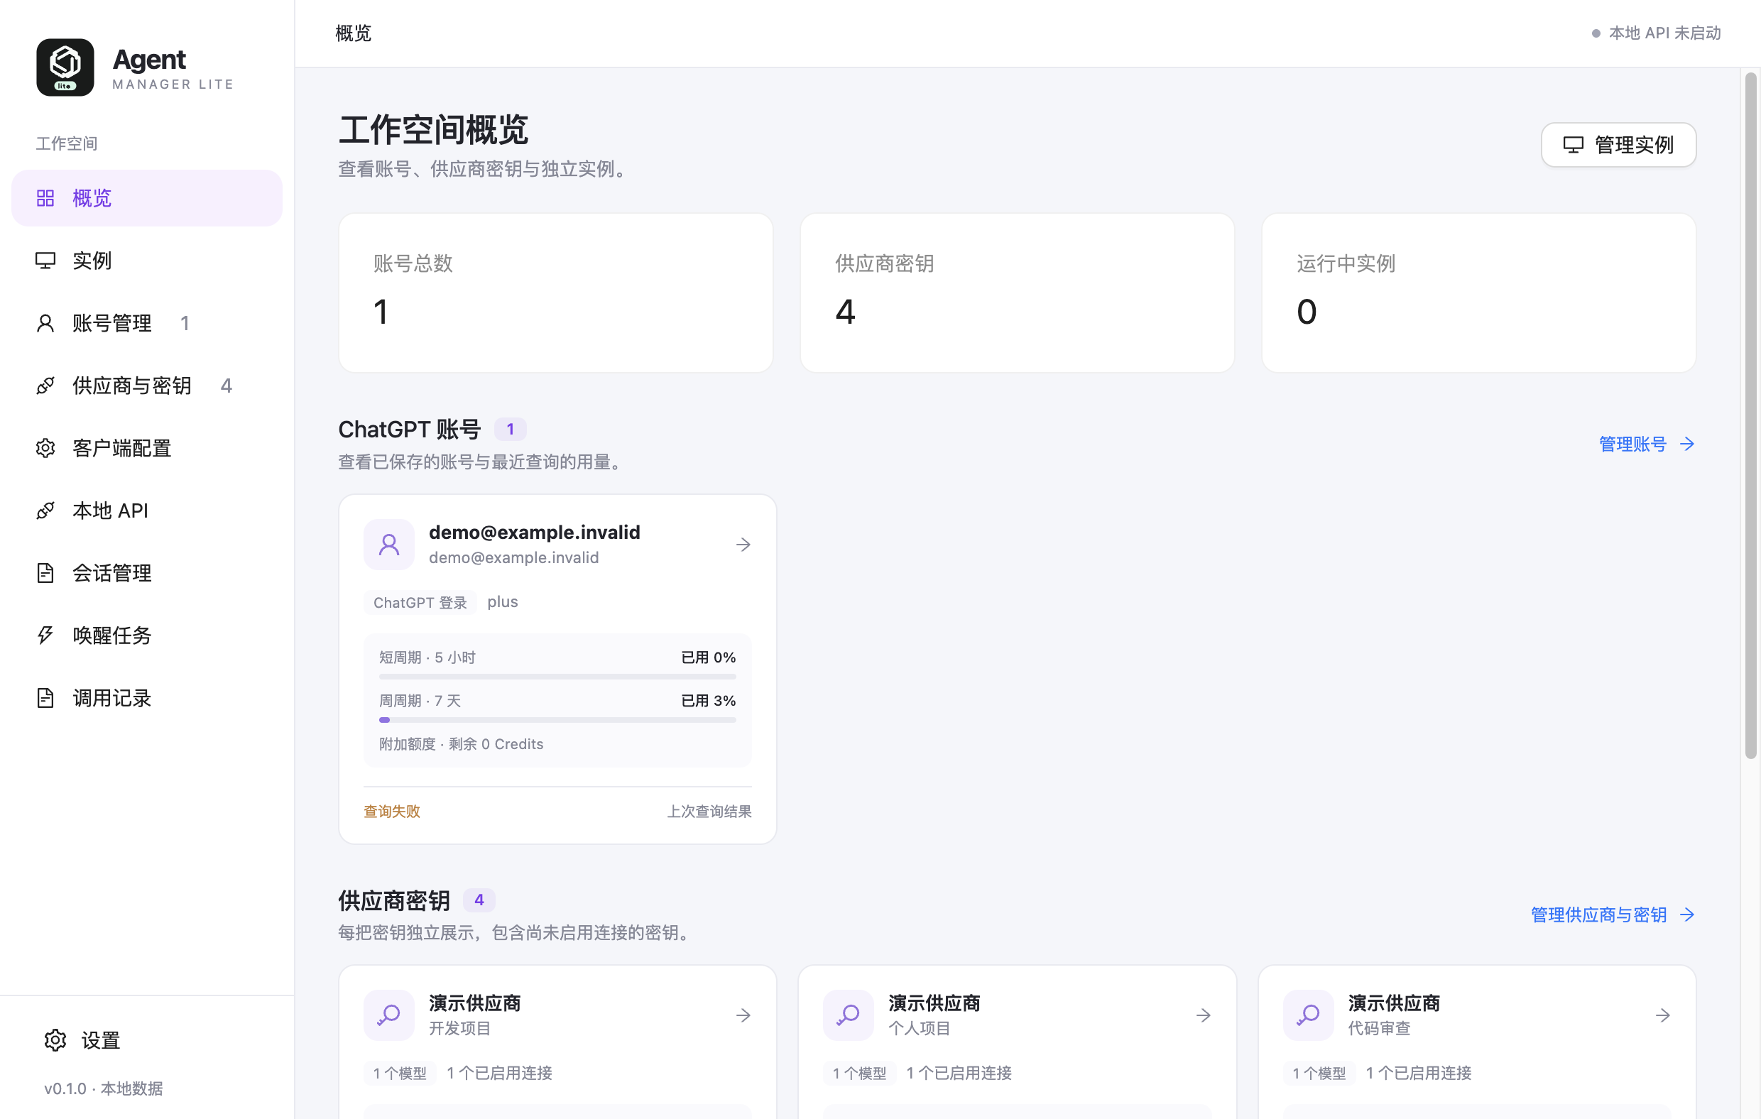The height and width of the screenshot is (1119, 1761).
Task: Click the arrow icon next to 管理供应商与密钥
Action: point(1687,915)
